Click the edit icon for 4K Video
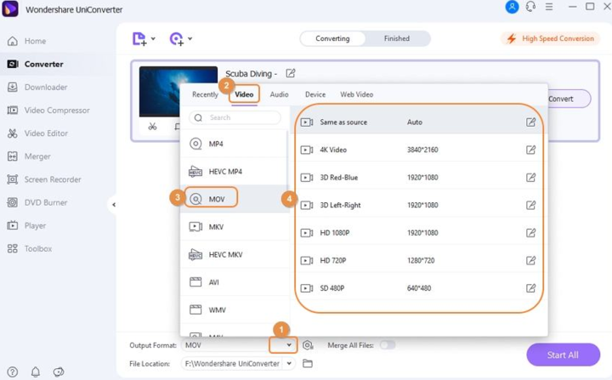The image size is (612, 380). pos(530,150)
